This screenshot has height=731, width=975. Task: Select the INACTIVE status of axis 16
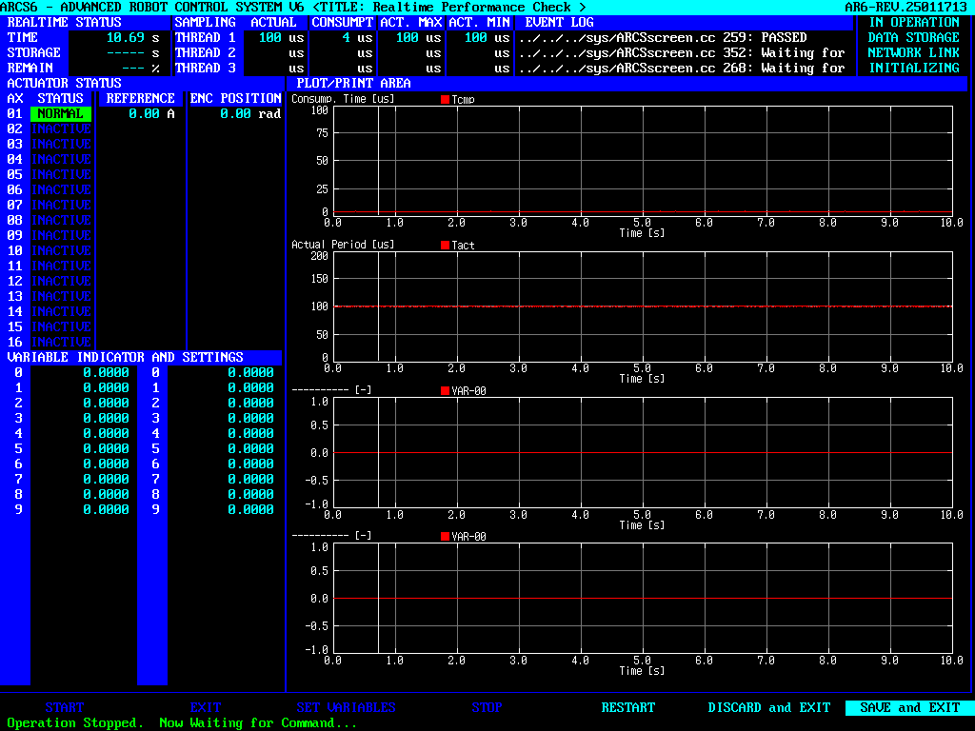61,342
